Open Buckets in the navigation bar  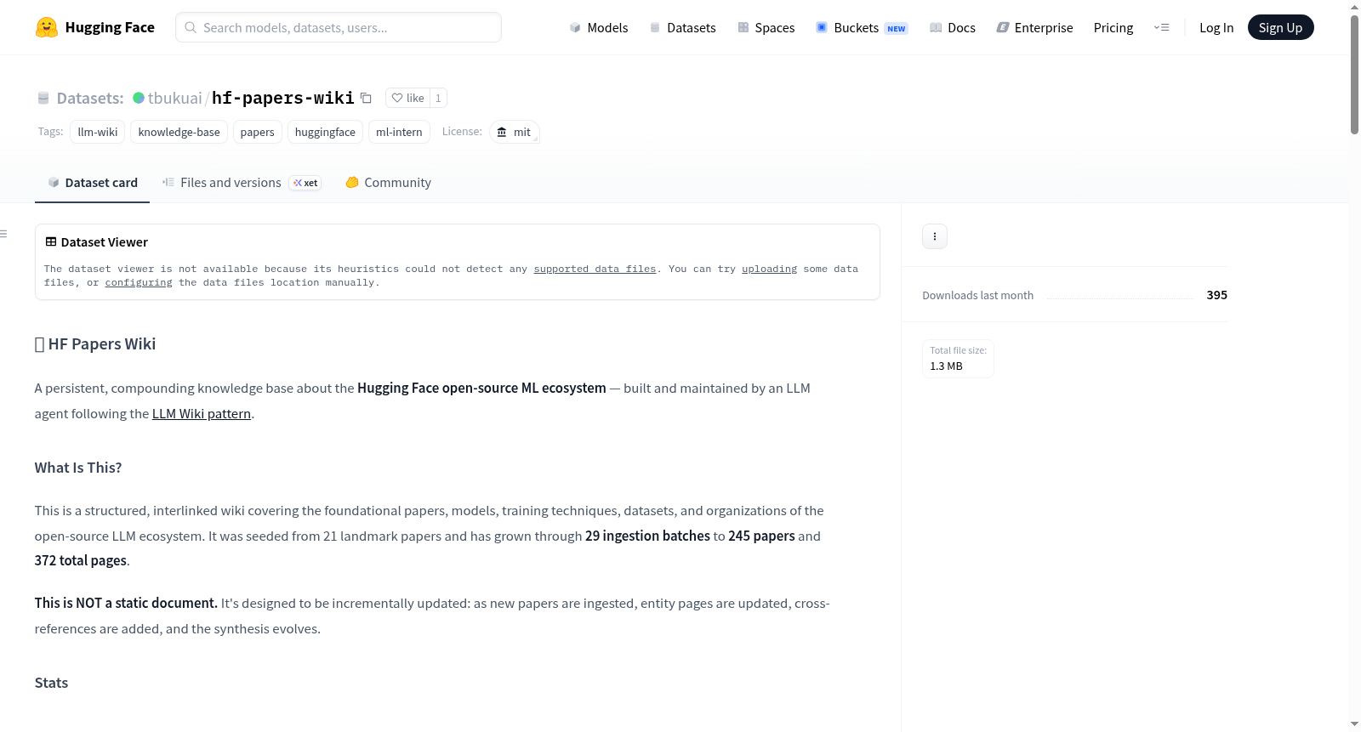tap(862, 27)
